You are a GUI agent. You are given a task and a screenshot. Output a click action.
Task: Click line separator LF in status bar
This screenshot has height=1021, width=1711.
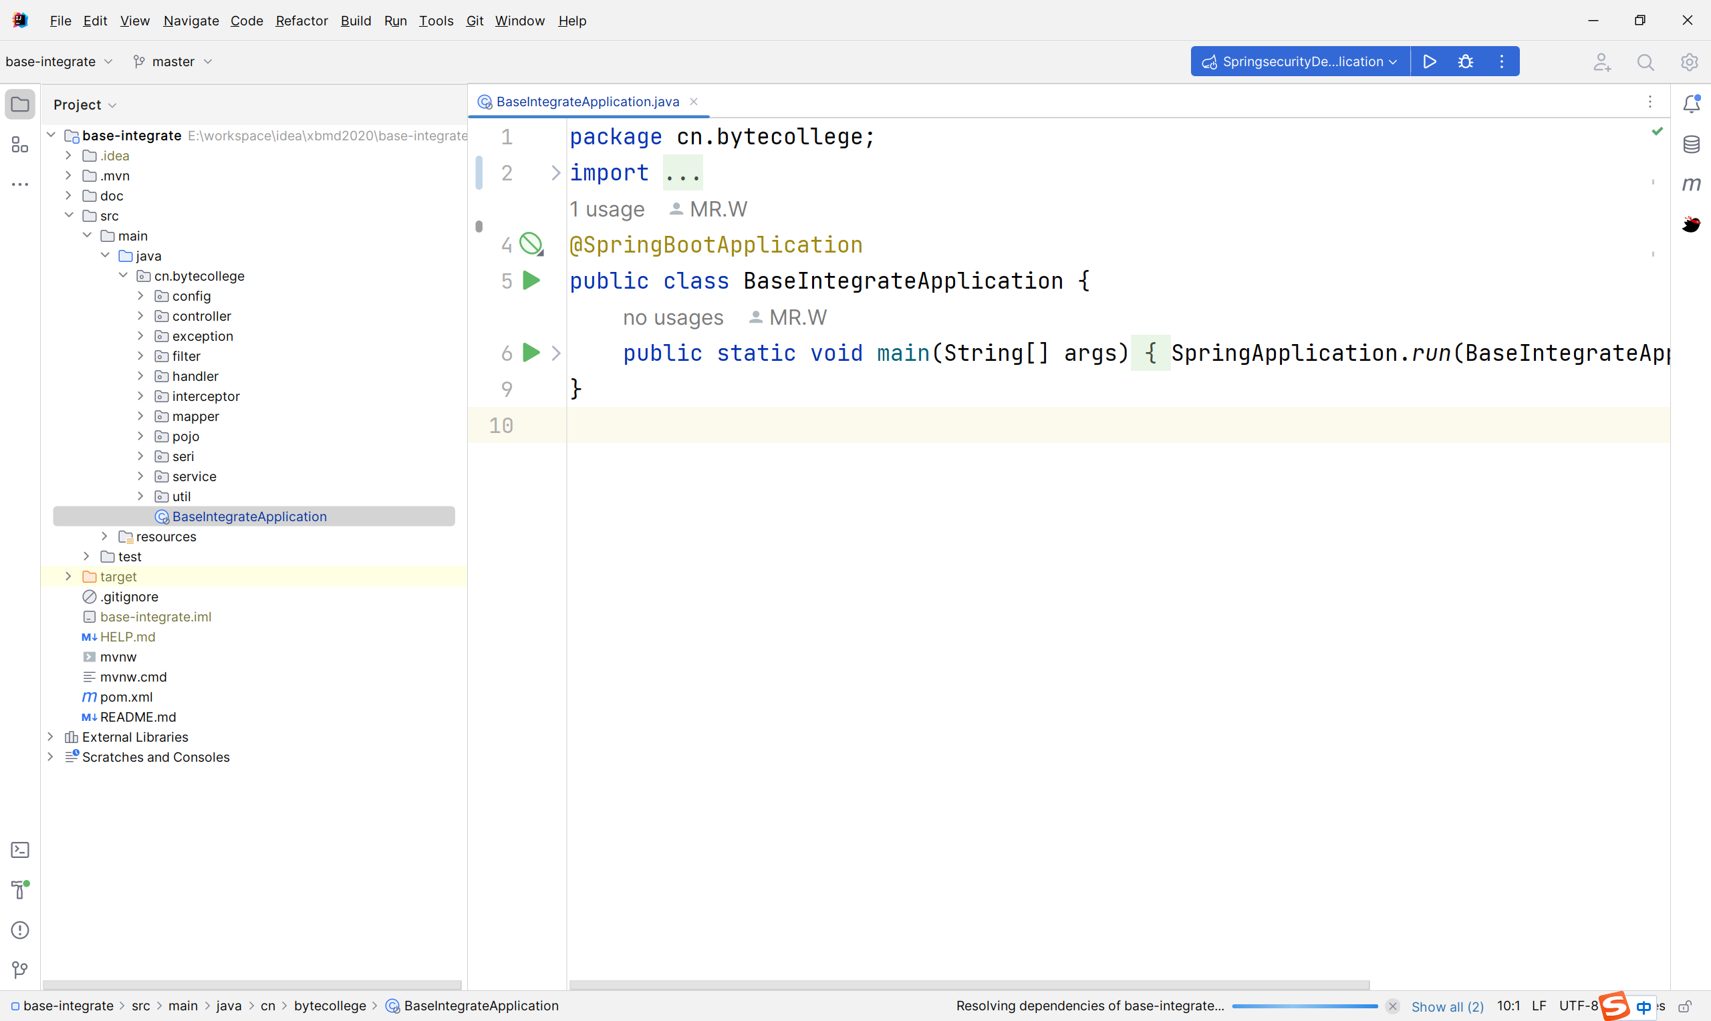coord(1539,1006)
